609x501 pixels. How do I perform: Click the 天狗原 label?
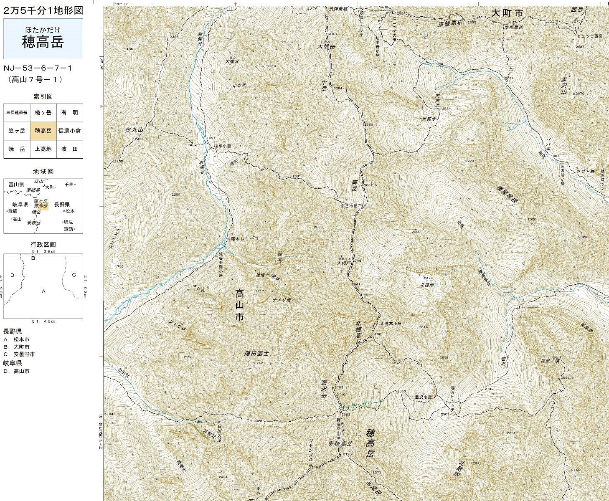click(429, 119)
